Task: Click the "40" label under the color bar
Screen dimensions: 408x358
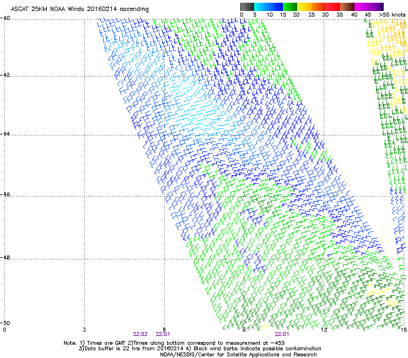Action: tap(354, 15)
